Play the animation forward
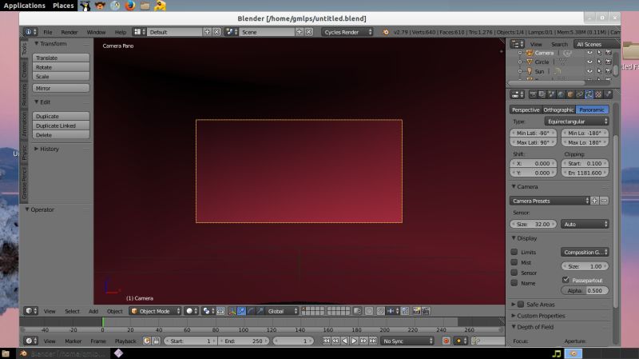This screenshot has height=359, width=639. coord(354,341)
